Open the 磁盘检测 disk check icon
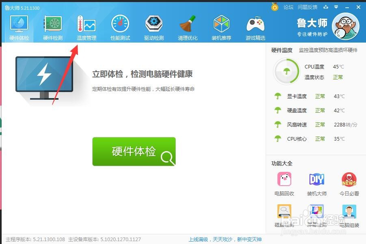 tap(284, 211)
